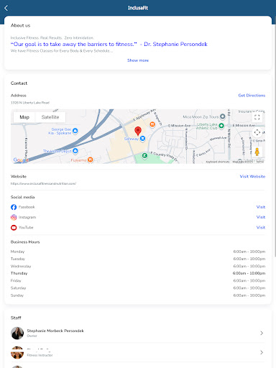The image size is (276, 368).
Task: Click the Safeway shopping marker
Action: (142, 139)
